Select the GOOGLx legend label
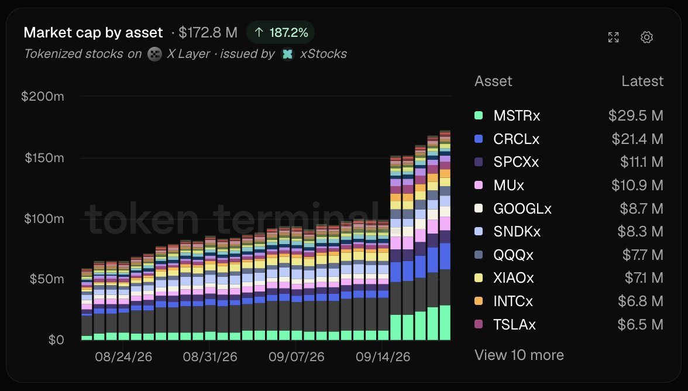 (x=522, y=208)
